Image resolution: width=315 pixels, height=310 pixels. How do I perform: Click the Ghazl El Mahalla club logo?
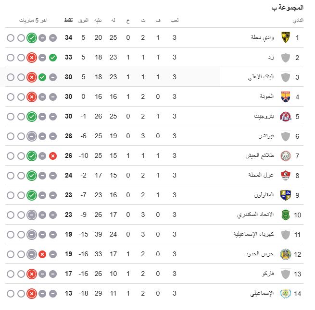(286, 175)
